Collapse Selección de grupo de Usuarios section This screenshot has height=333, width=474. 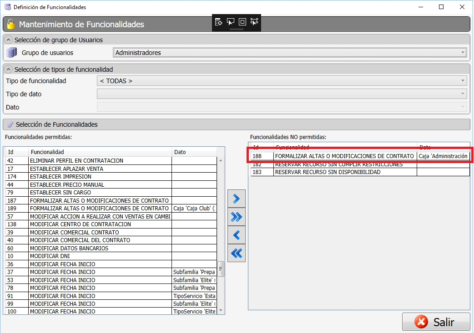point(9,40)
